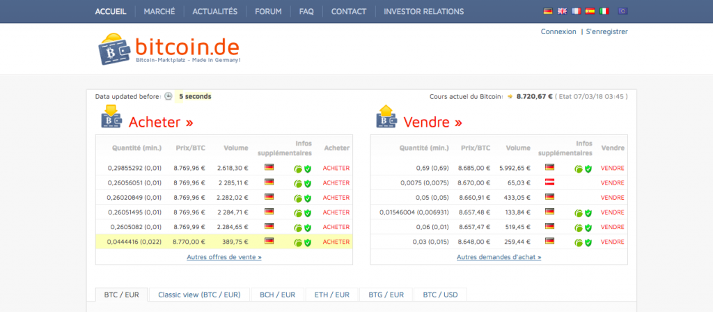This screenshot has height=312, width=713.
Task: Switch site language to French flag
Action: pyautogui.click(x=576, y=11)
